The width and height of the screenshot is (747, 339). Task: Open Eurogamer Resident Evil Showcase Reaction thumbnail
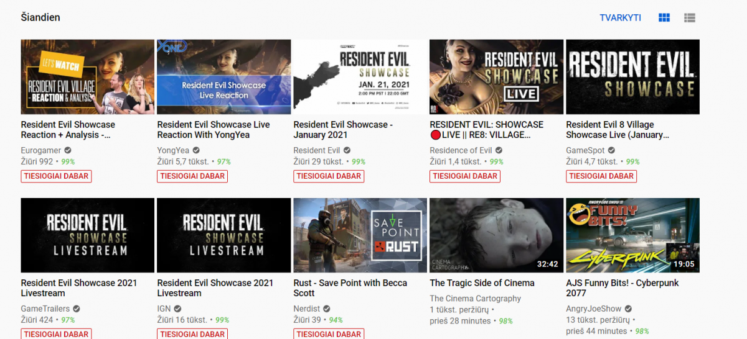pos(87,77)
